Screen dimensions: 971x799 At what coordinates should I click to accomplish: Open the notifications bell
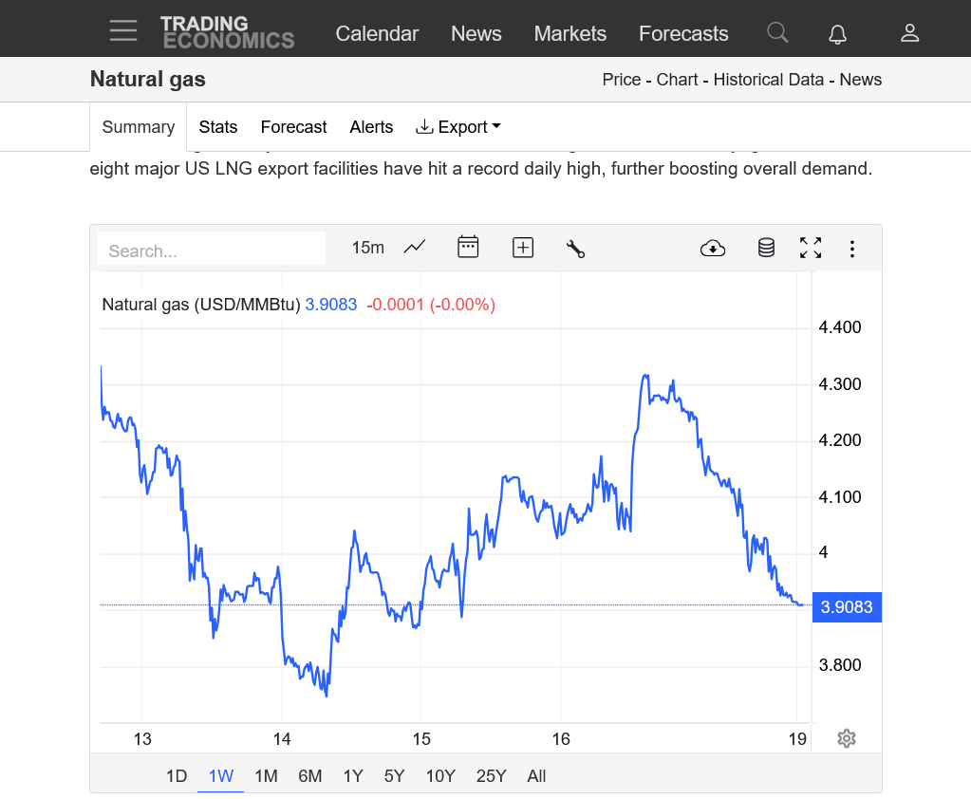(x=837, y=34)
